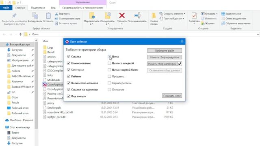Expand the Открыть dropdown arrow
This screenshot has width=260, height=146.
pos(217,14)
